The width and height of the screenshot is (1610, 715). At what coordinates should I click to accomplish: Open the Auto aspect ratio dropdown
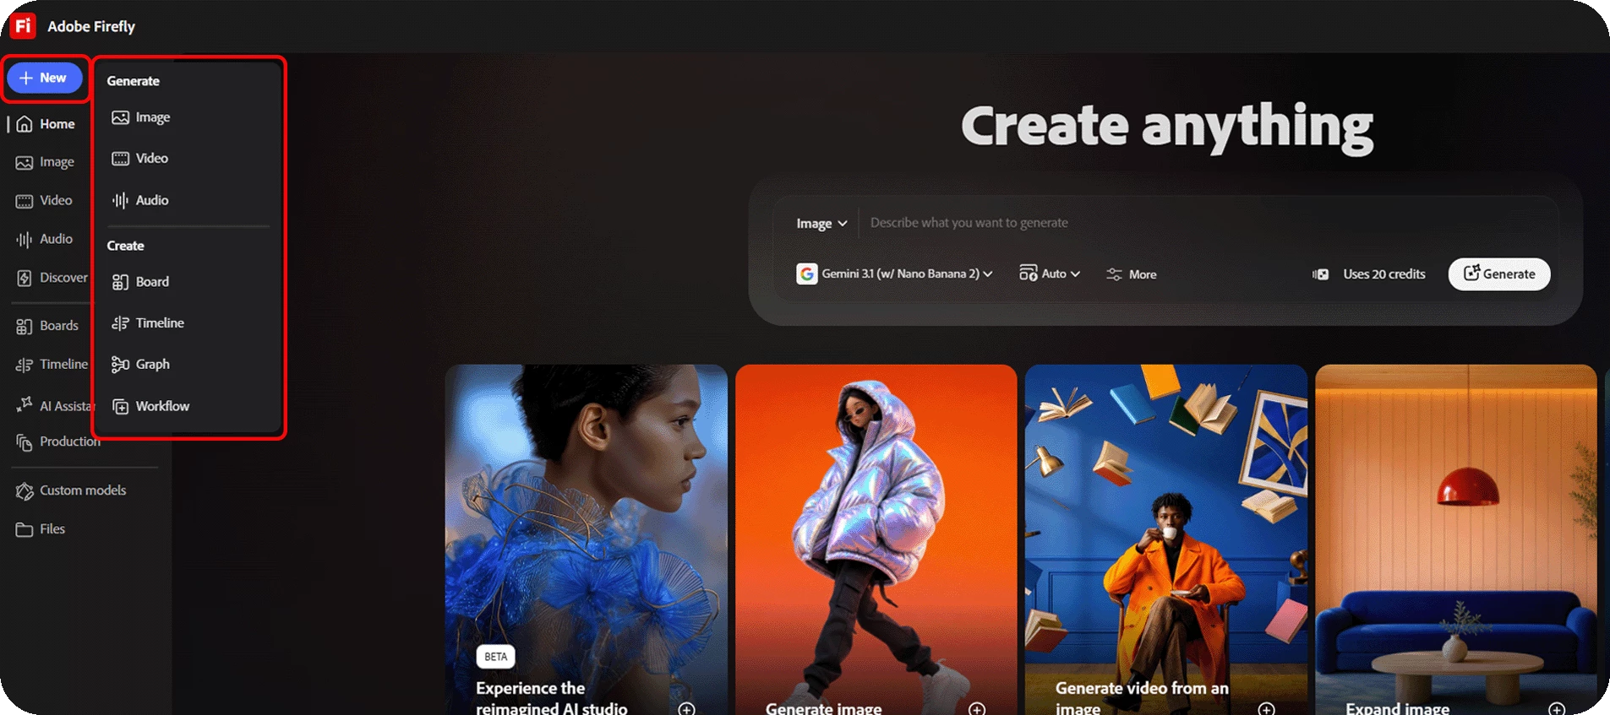tap(1050, 274)
